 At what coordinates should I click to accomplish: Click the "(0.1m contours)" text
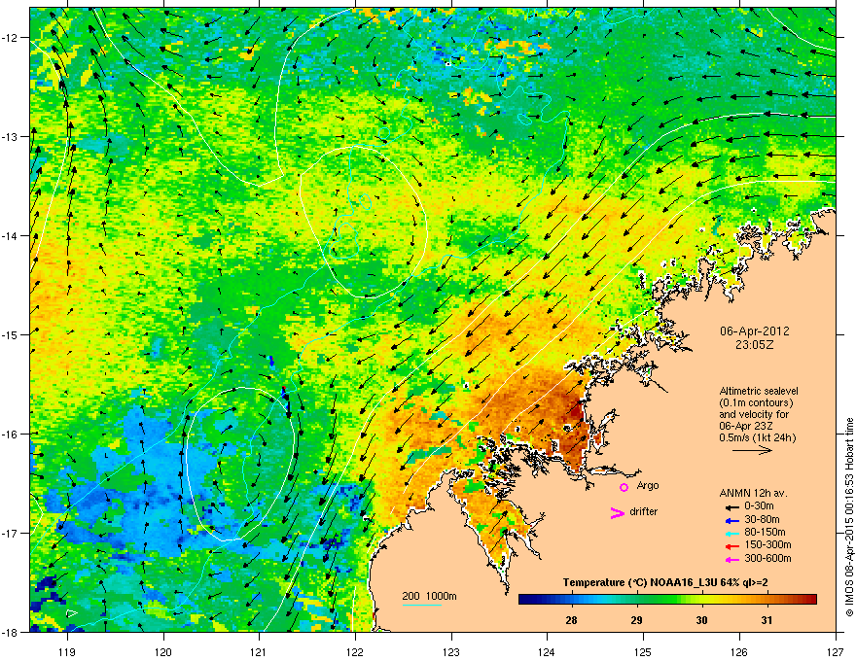point(756,402)
